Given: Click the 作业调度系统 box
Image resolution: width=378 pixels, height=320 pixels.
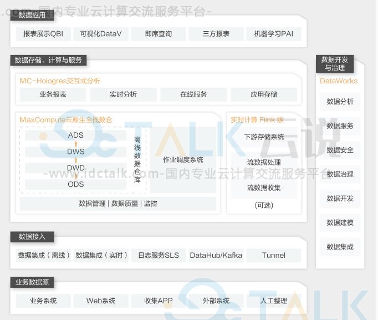Looking at the screenshot, I should (183, 160).
